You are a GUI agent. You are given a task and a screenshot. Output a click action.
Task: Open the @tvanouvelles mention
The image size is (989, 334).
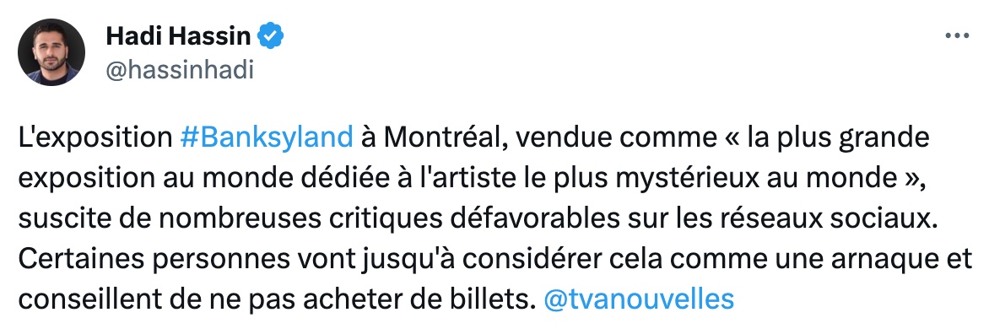638,299
